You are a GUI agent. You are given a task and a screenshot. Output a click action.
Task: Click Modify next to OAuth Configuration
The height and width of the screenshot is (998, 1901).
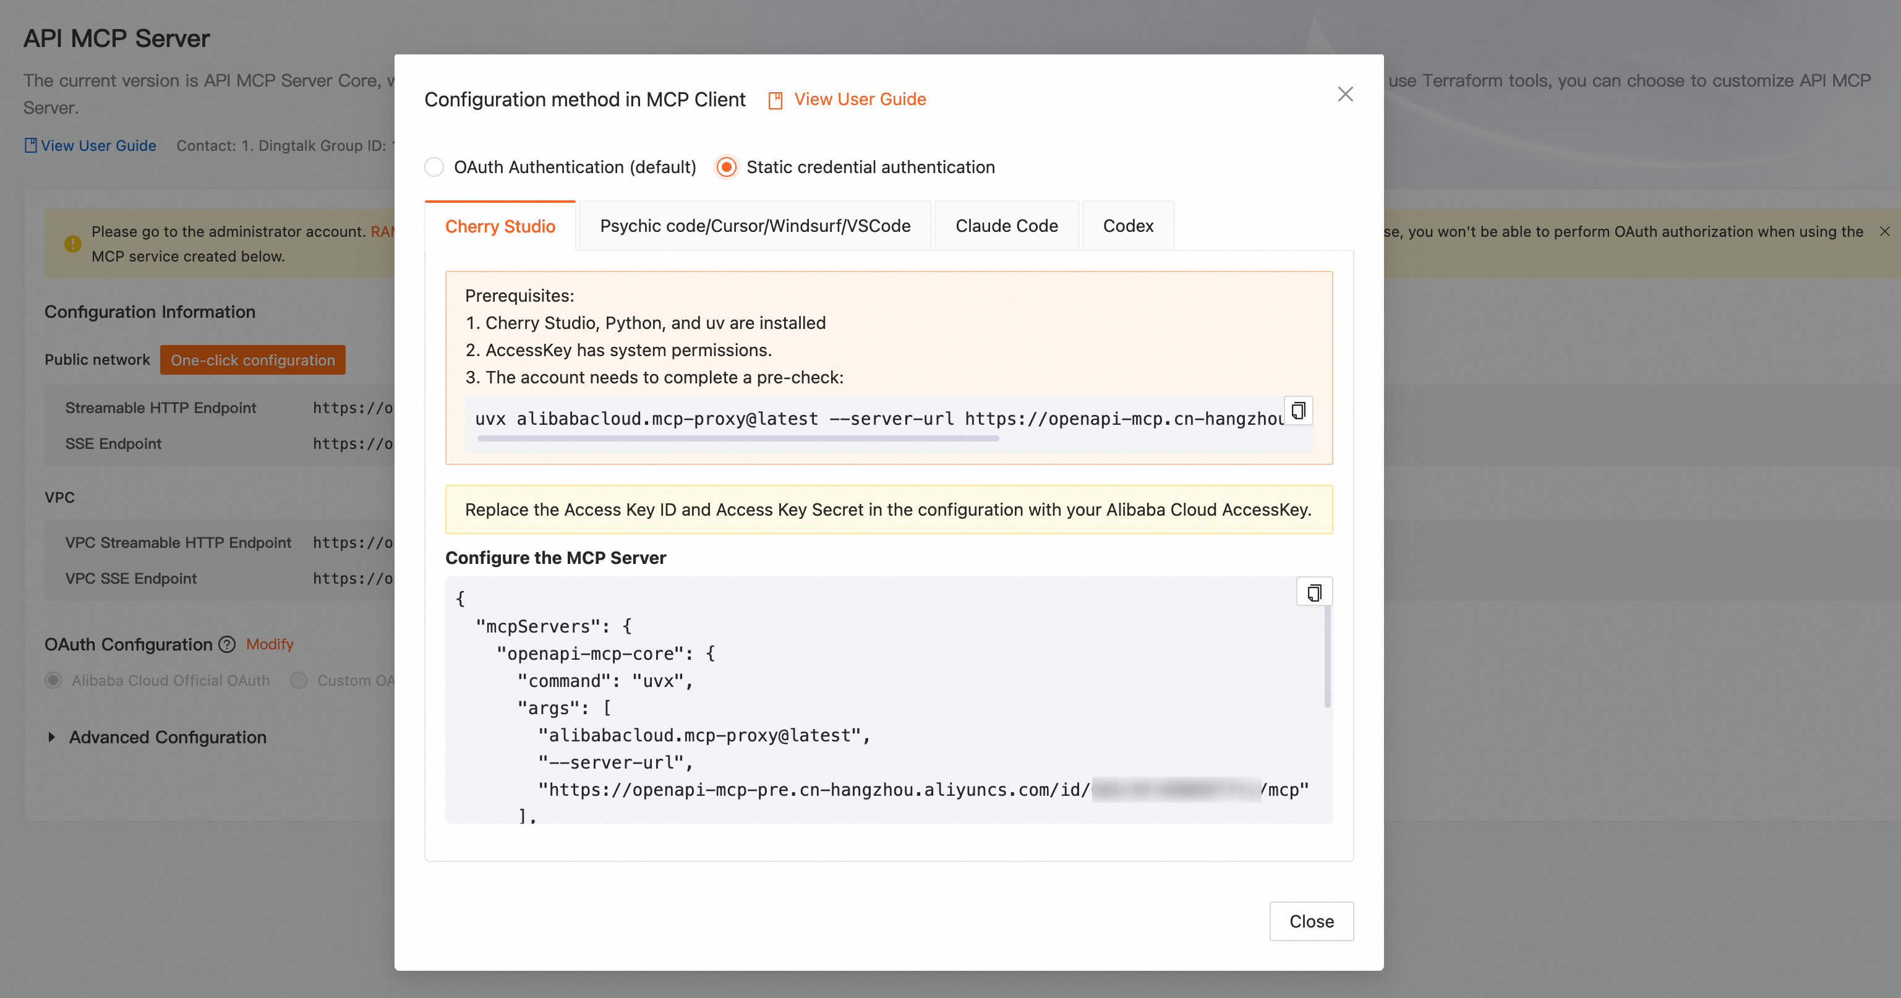point(270,644)
